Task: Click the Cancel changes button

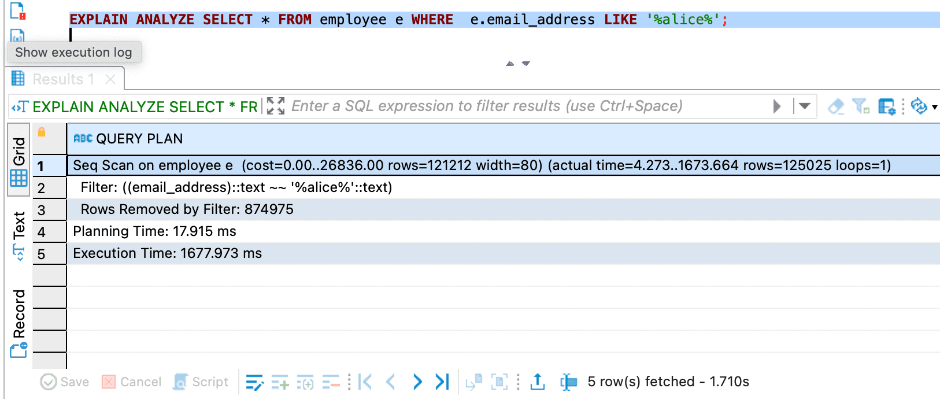Action: coord(131,382)
